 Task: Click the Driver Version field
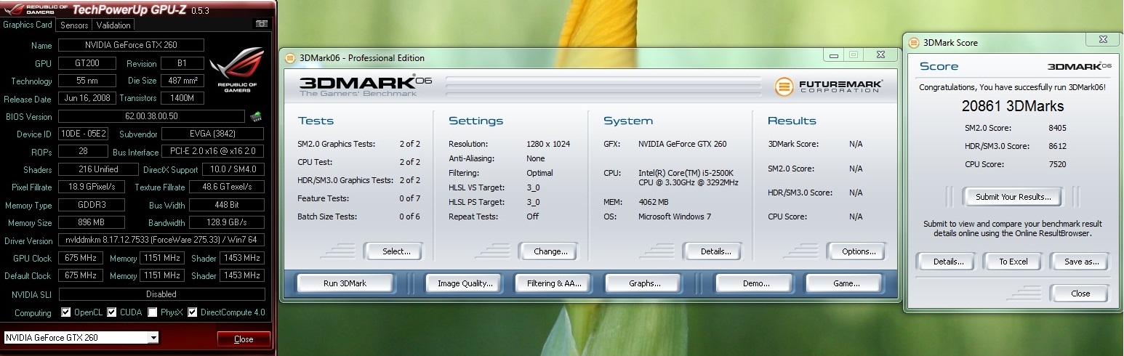[161, 240]
